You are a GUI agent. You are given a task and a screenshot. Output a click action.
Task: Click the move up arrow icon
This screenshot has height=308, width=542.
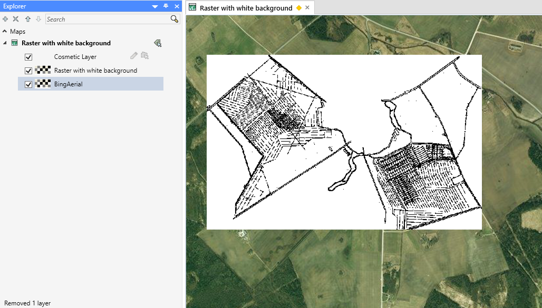coord(28,19)
